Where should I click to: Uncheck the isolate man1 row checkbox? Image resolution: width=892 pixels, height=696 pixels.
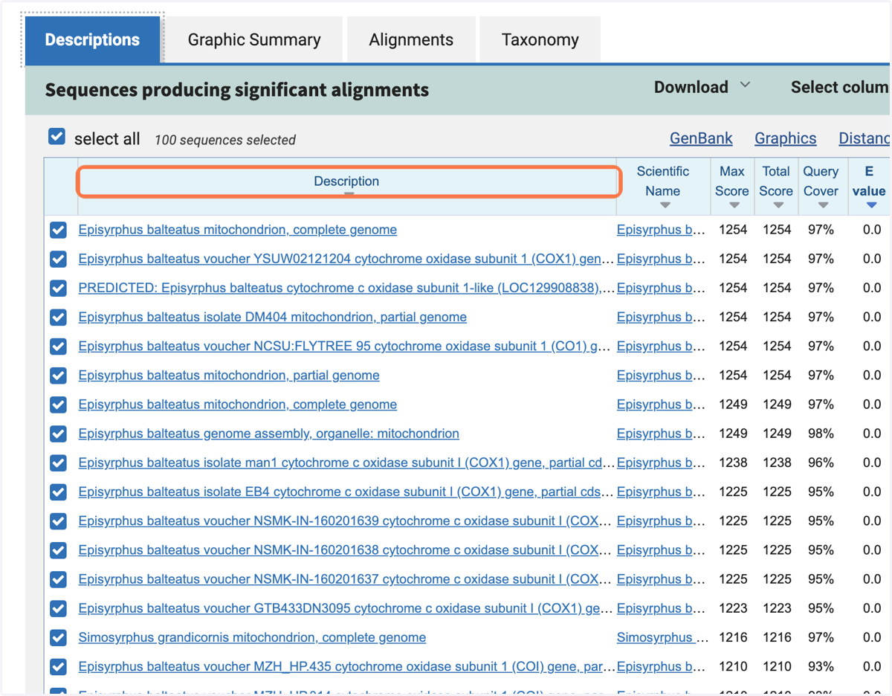(59, 463)
